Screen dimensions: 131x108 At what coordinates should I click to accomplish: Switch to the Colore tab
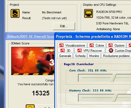point(97,46)
